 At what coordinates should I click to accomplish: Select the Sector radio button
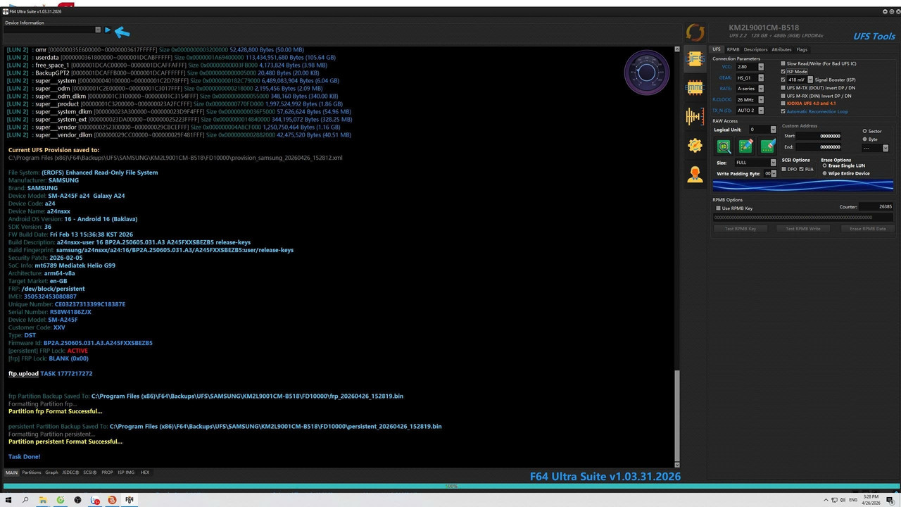point(865,131)
